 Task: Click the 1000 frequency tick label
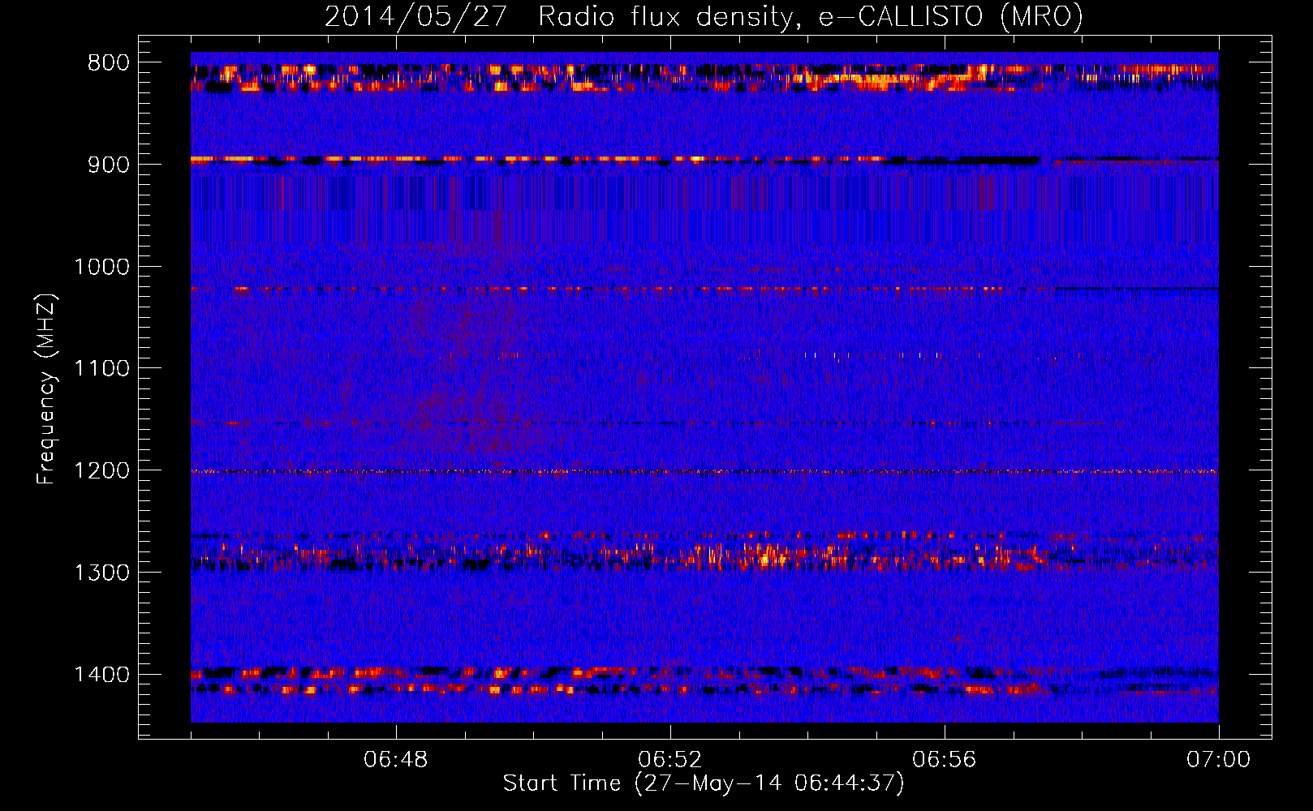[x=101, y=267]
